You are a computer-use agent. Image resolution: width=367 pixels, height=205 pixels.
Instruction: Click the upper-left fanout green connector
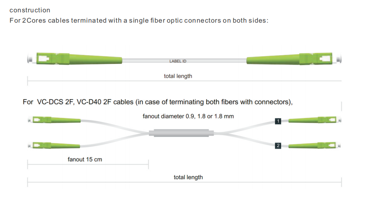54,120
